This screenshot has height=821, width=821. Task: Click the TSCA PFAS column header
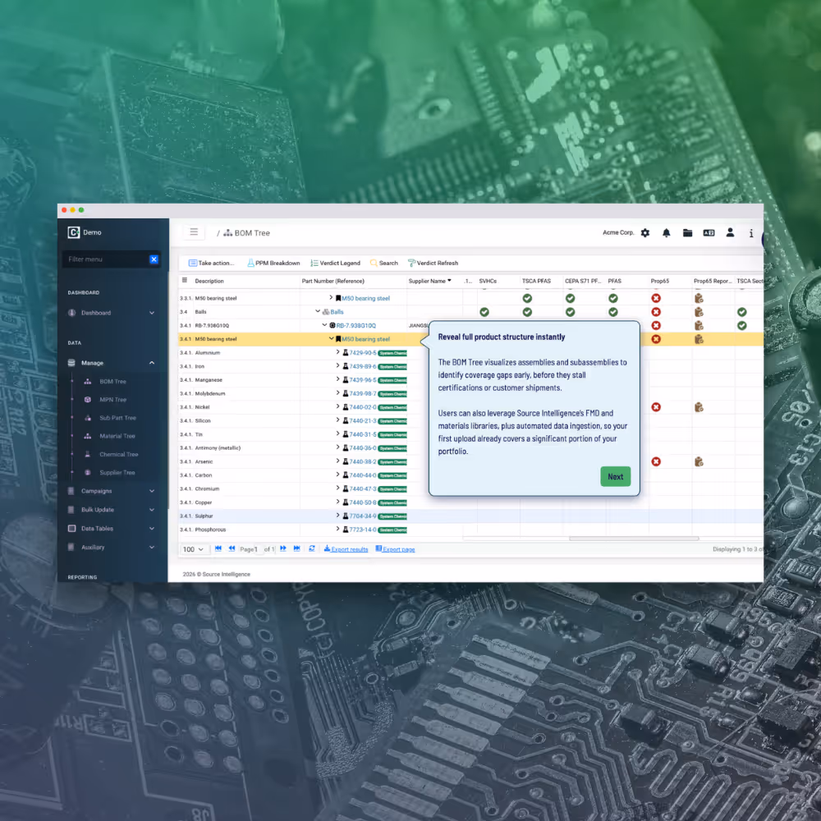[536, 281]
